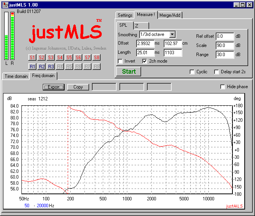Switch to the Z impedance tab
Viewport: 255px width, 216px height.
pos(141,26)
